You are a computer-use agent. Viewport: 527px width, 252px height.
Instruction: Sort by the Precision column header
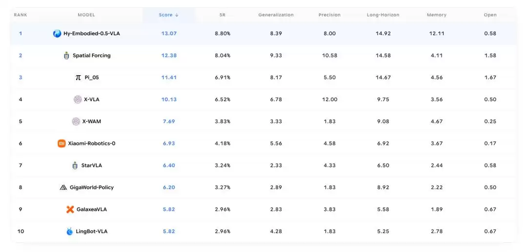[329, 15]
